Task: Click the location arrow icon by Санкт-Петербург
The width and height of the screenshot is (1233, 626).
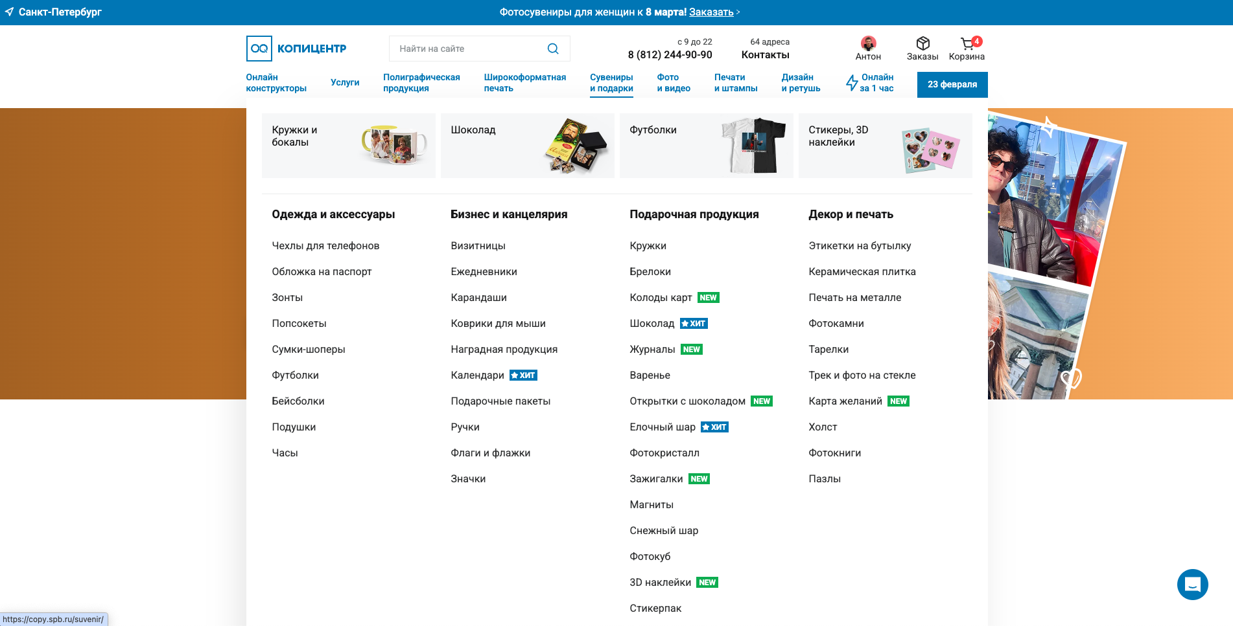Action: [x=9, y=12]
